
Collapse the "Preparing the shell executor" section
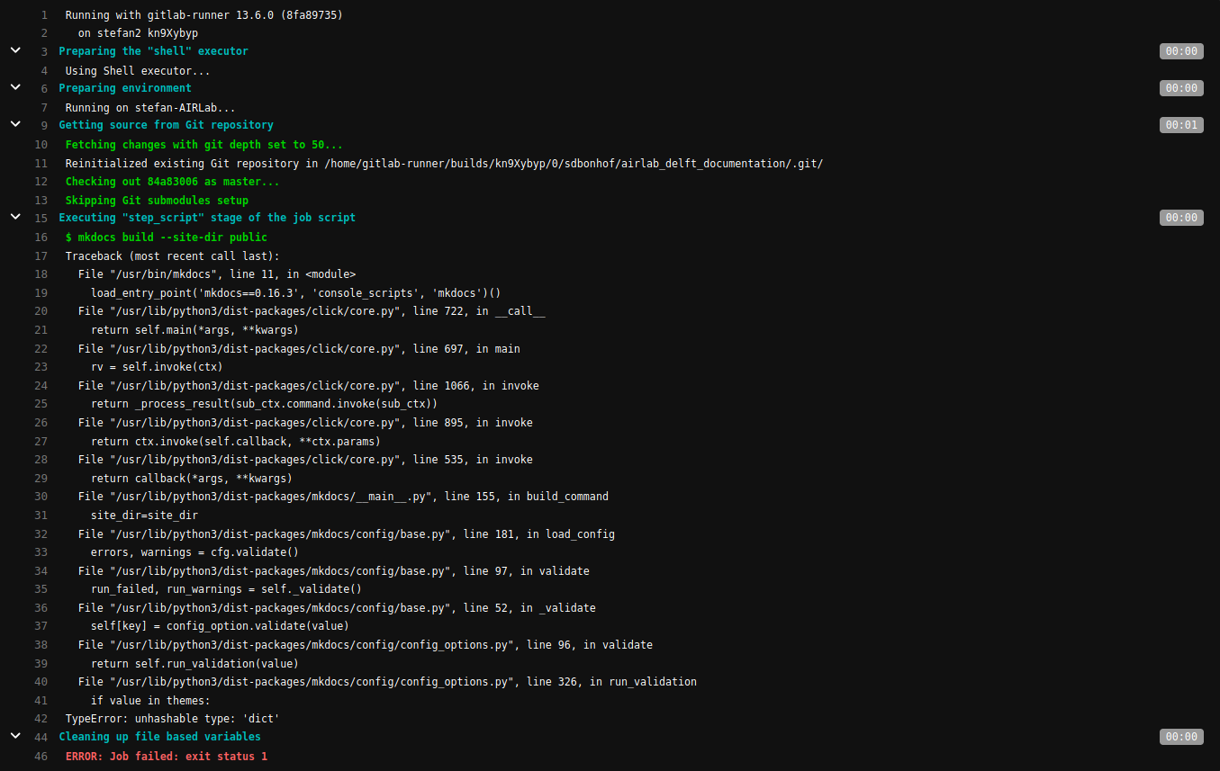14,50
